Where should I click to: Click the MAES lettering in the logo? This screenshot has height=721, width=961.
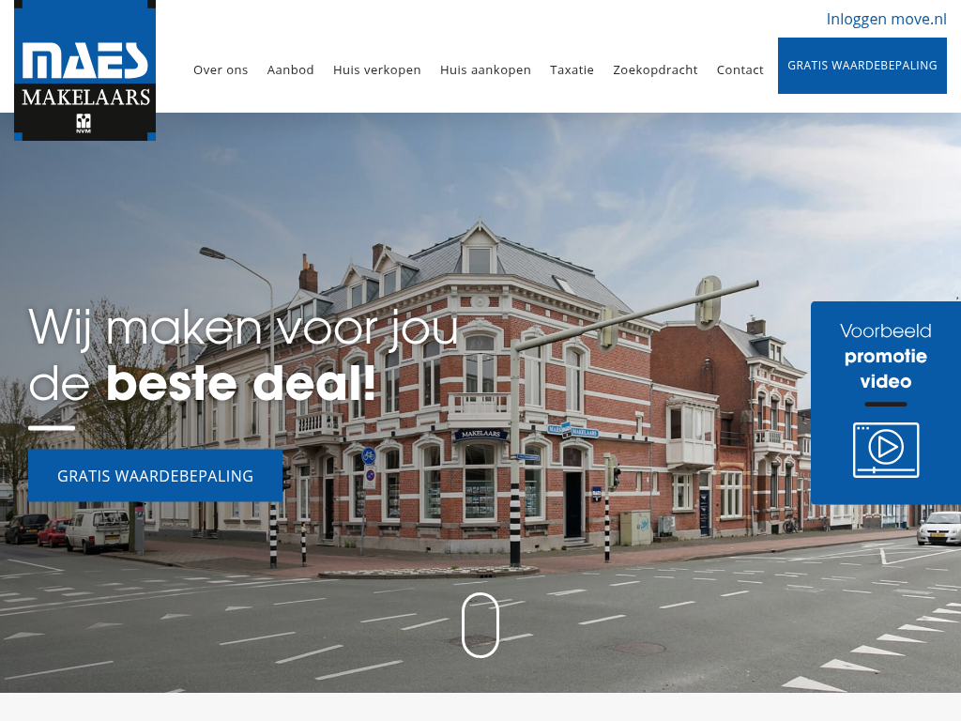85,61
